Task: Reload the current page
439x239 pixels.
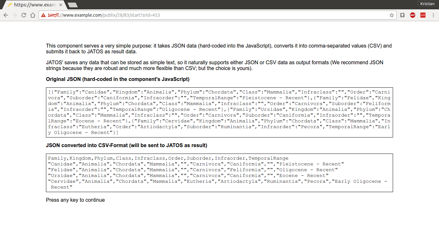Action: coord(24,15)
